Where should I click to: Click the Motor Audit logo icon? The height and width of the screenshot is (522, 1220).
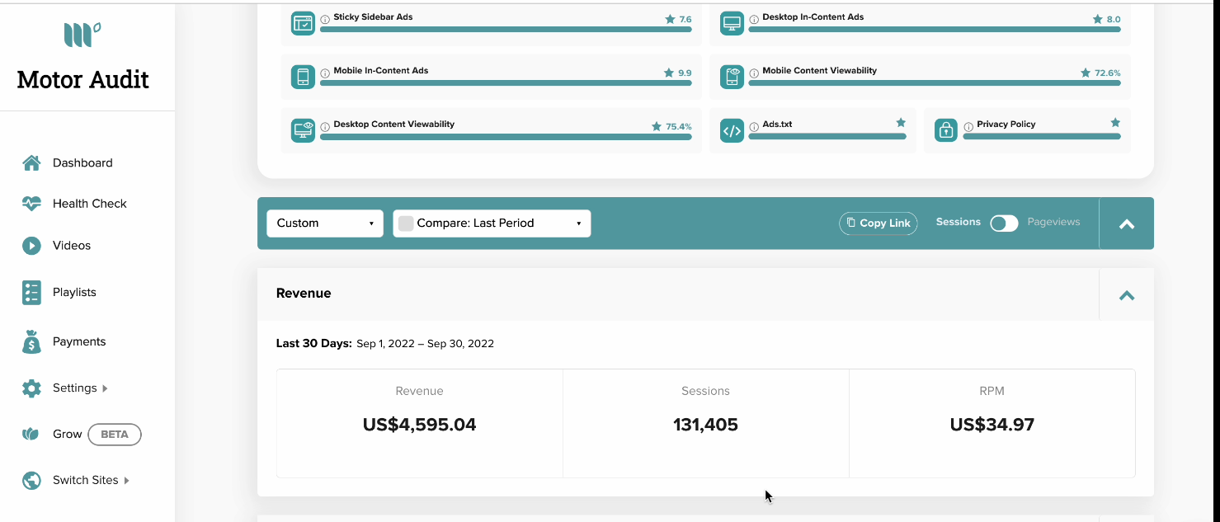[x=82, y=35]
